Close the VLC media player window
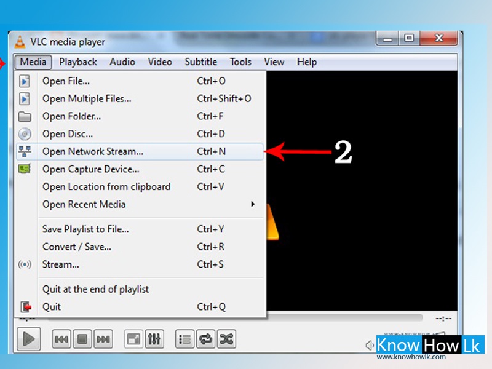The height and width of the screenshot is (369, 492). coord(439,38)
